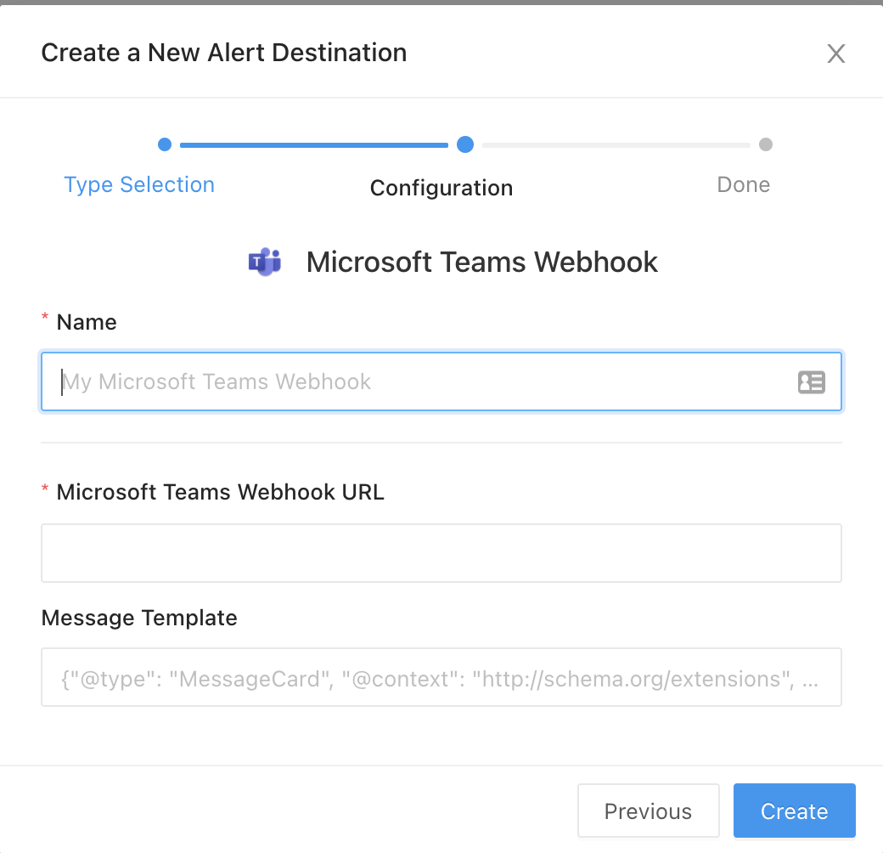Click the gray Done step dot

766,144
